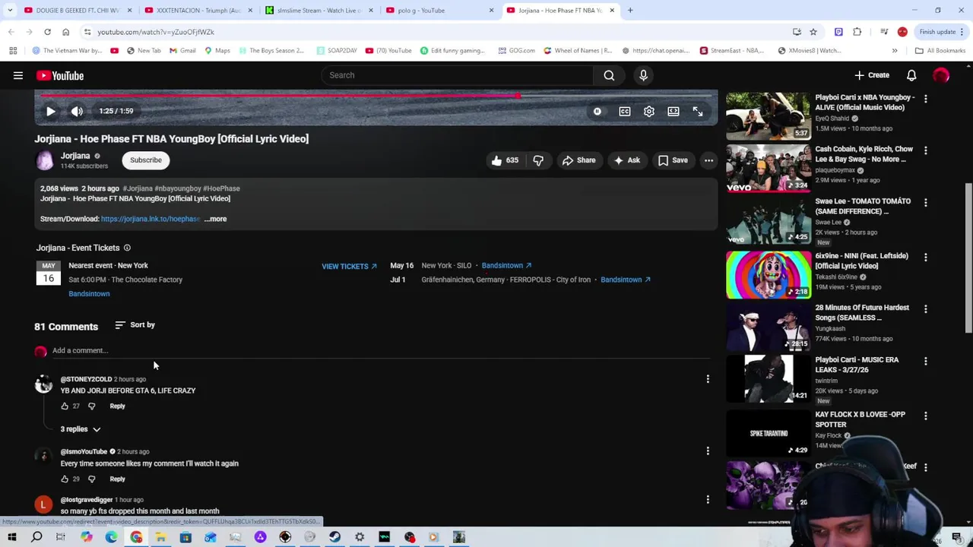The height and width of the screenshot is (547, 973).
Task: Start voice search with microphone icon
Action: 643,75
